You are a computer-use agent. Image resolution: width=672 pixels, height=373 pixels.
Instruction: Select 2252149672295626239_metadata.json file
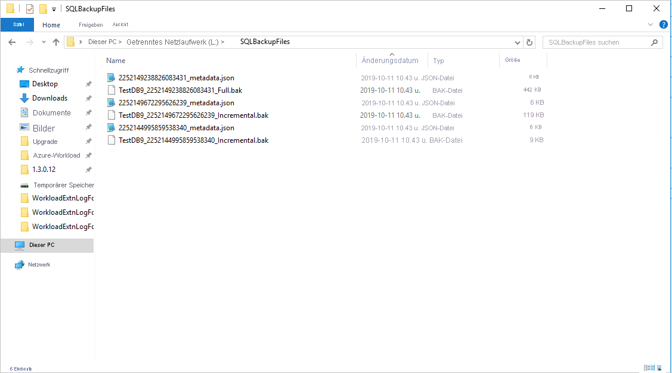point(176,103)
